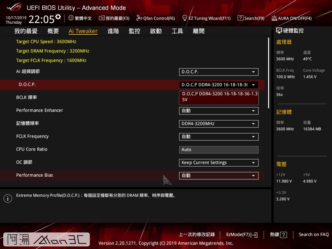
Task: Select the Ai Tweaker tab
Action: click(83, 31)
